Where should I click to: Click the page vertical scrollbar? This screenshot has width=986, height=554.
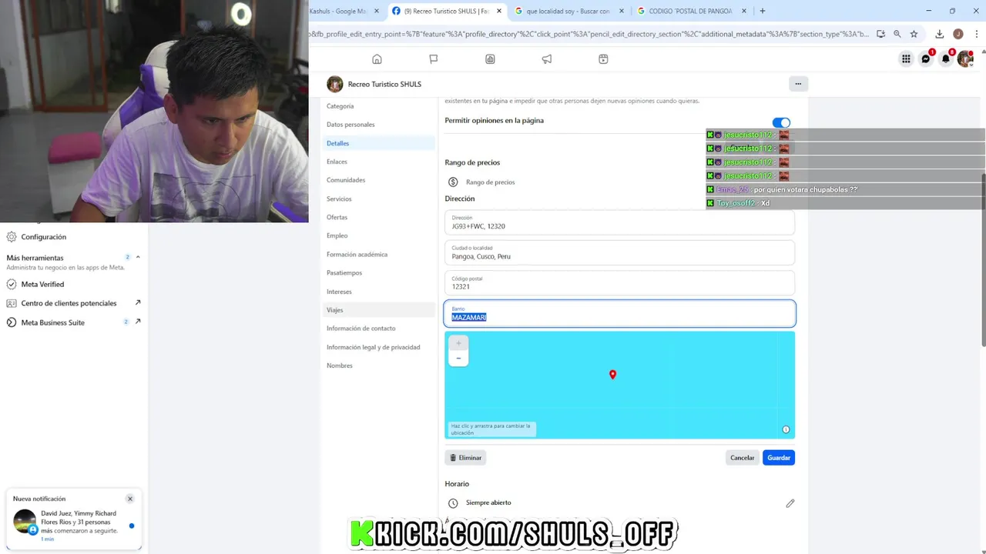click(982, 260)
